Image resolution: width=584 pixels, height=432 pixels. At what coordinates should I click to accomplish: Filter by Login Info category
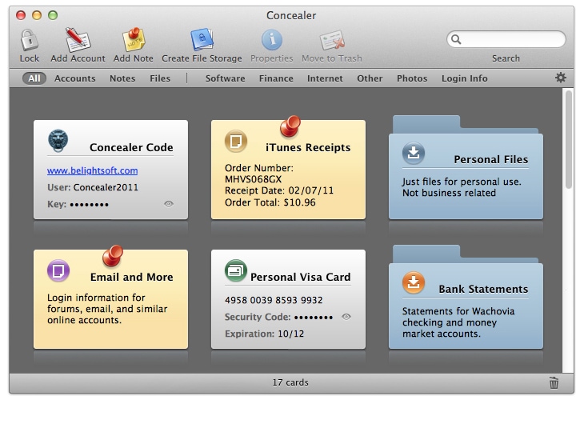pyautogui.click(x=465, y=78)
